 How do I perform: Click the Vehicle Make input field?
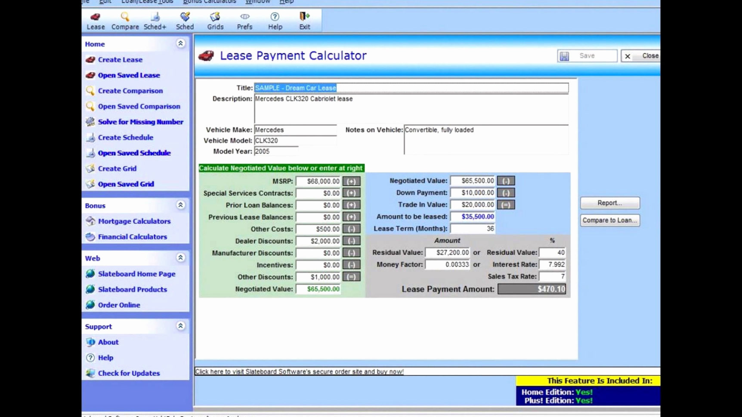(x=295, y=130)
